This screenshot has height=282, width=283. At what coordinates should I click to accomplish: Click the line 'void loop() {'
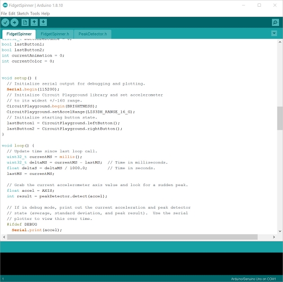coord(18,146)
